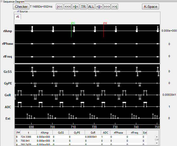Zoom out with the <||> button
This screenshot has width=177, height=146.
pyautogui.click(x=99, y=7)
